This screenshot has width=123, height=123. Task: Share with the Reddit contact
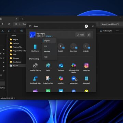pos(60,48)
